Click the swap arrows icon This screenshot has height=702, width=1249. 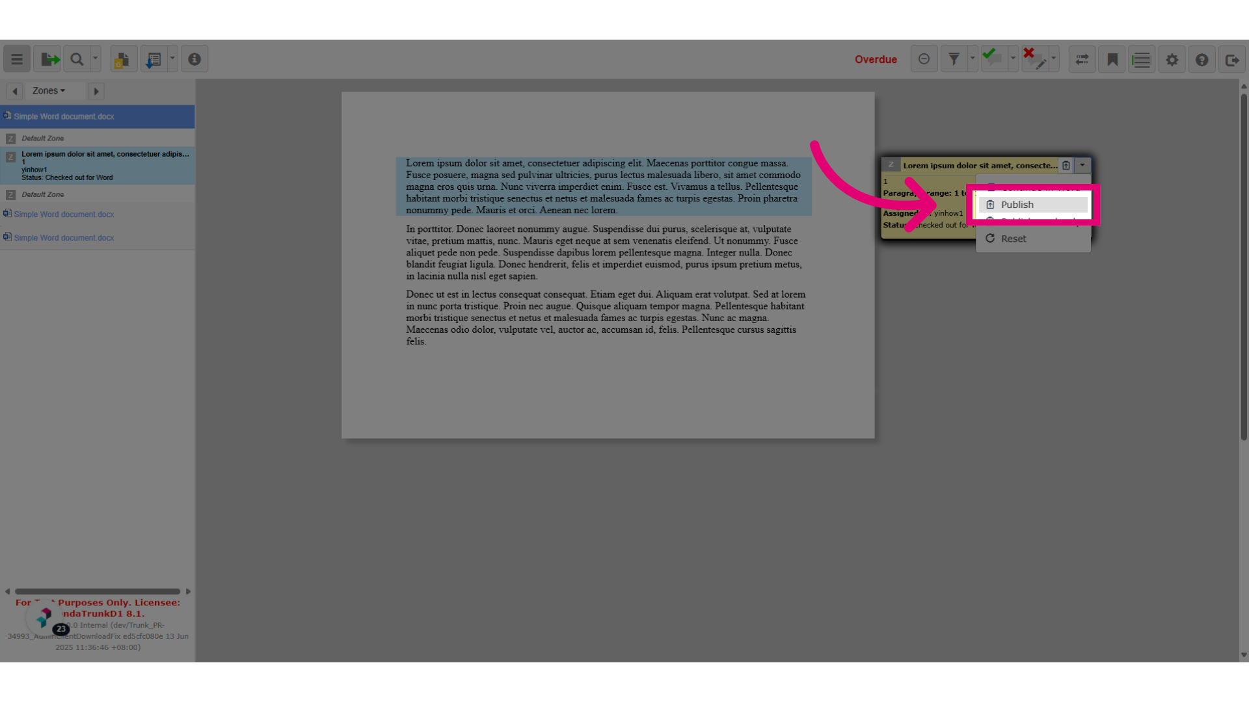(x=1082, y=59)
